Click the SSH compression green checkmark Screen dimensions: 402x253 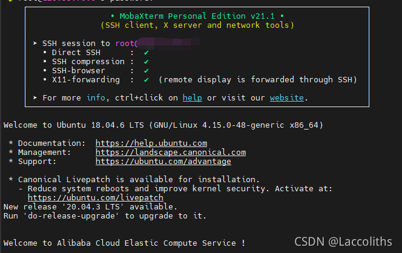pyautogui.click(x=146, y=62)
